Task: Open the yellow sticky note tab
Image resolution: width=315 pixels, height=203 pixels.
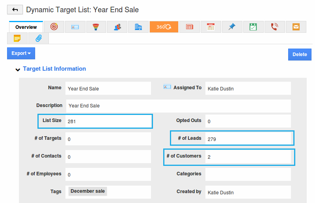Action: coord(17,38)
